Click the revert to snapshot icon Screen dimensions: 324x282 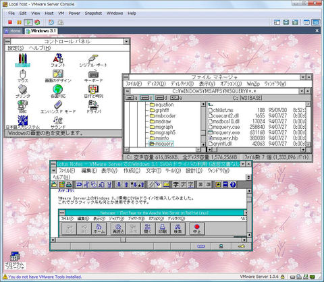(61, 22)
